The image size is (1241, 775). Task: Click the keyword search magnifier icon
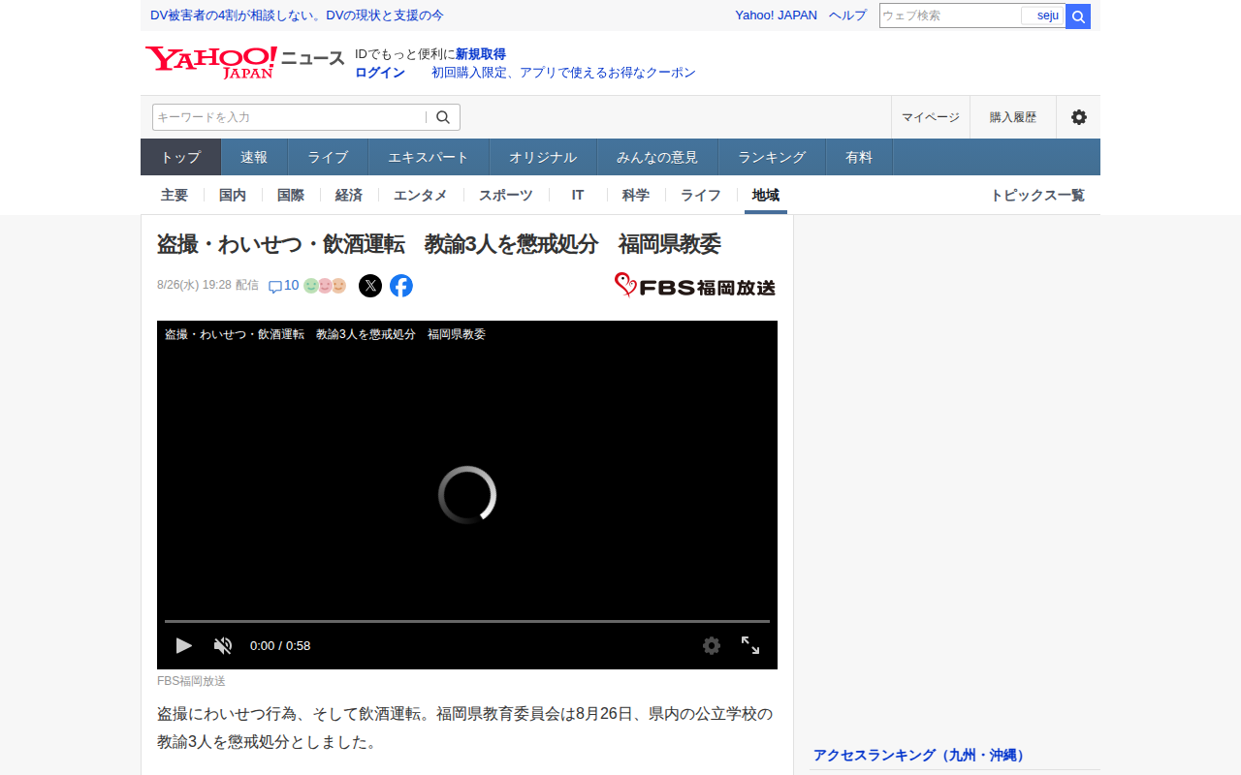click(x=443, y=117)
